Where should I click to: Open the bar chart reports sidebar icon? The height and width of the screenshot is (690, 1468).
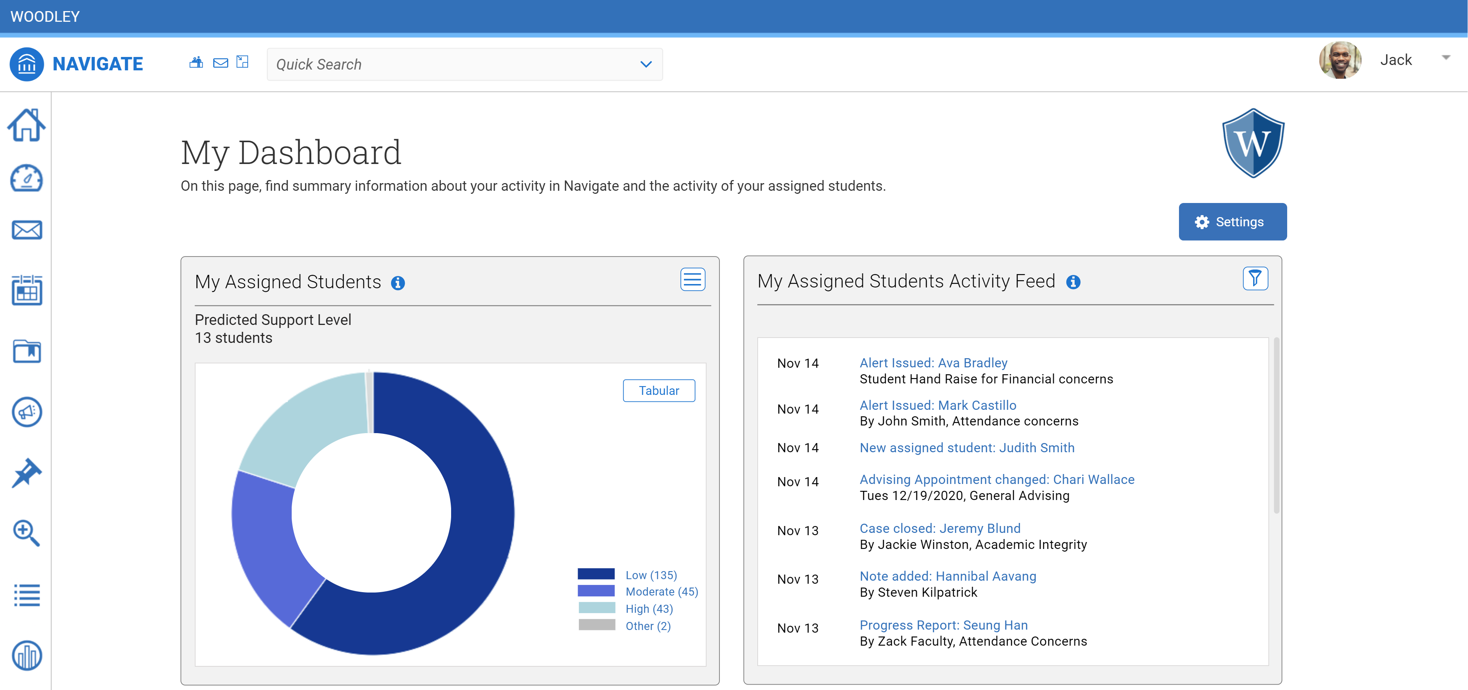27,655
